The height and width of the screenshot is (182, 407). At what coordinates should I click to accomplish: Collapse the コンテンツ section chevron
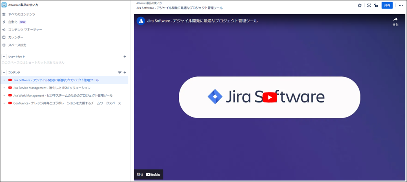click(x=4, y=72)
